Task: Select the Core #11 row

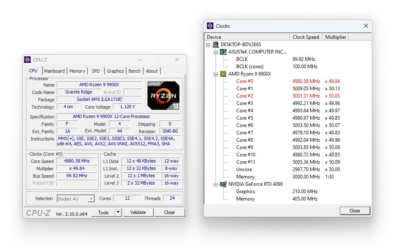Action: (288, 162)
